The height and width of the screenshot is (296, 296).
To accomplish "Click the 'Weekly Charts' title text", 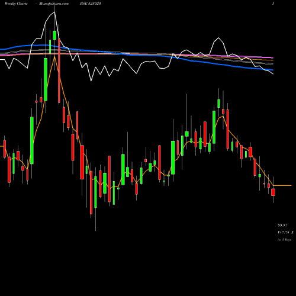I will pos(16,4).
